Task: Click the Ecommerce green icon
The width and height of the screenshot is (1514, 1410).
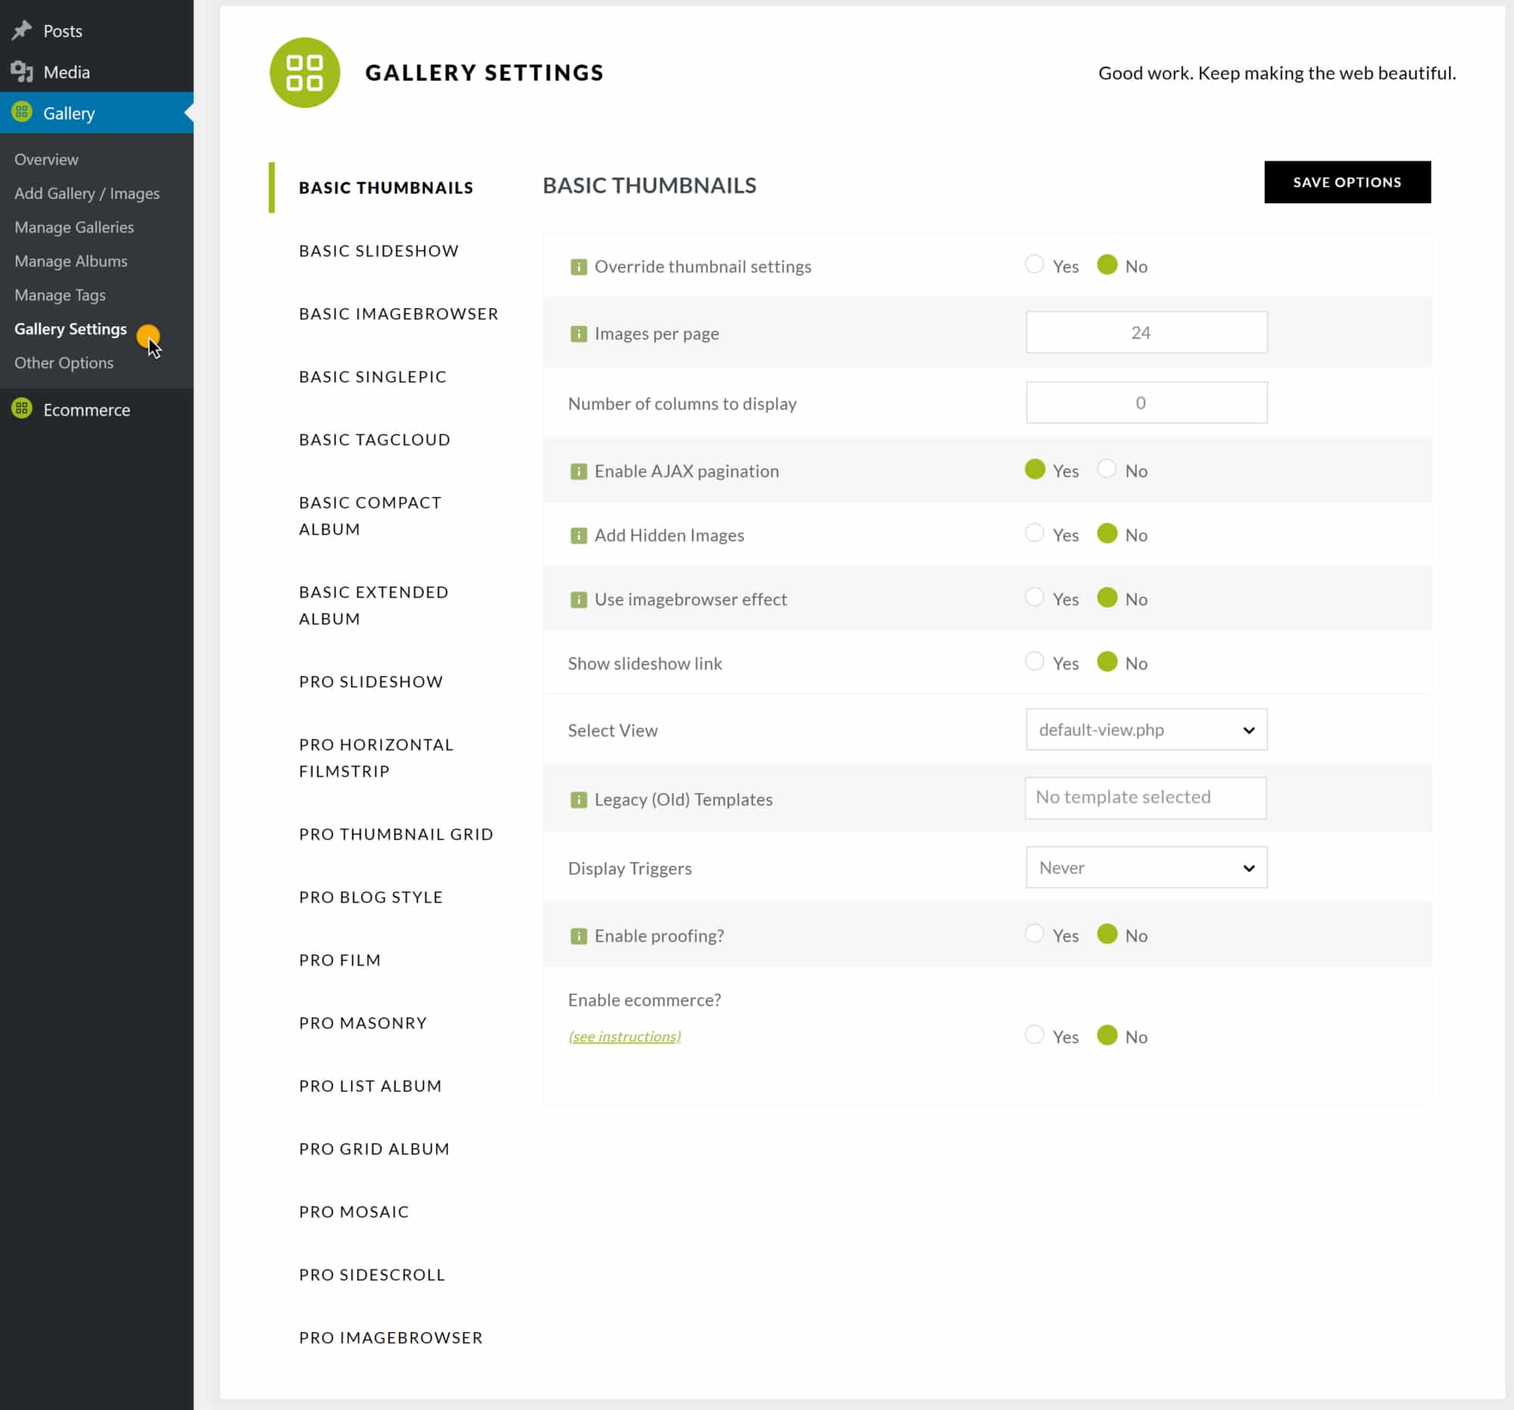Action: pos(22,409)
